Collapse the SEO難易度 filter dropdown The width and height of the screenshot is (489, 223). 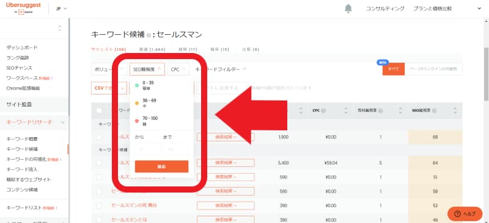click(147, 69)
